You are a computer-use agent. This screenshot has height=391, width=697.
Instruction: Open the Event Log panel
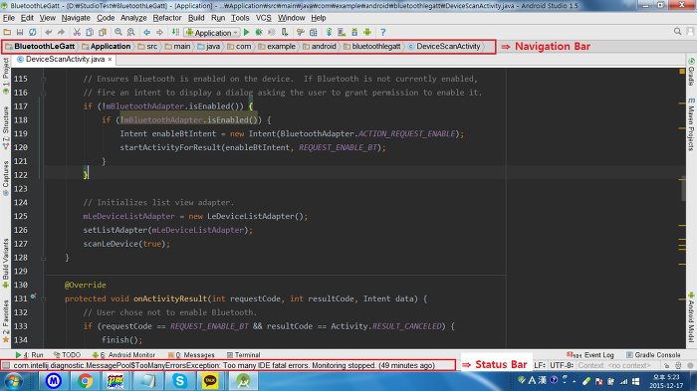[590, 355]
